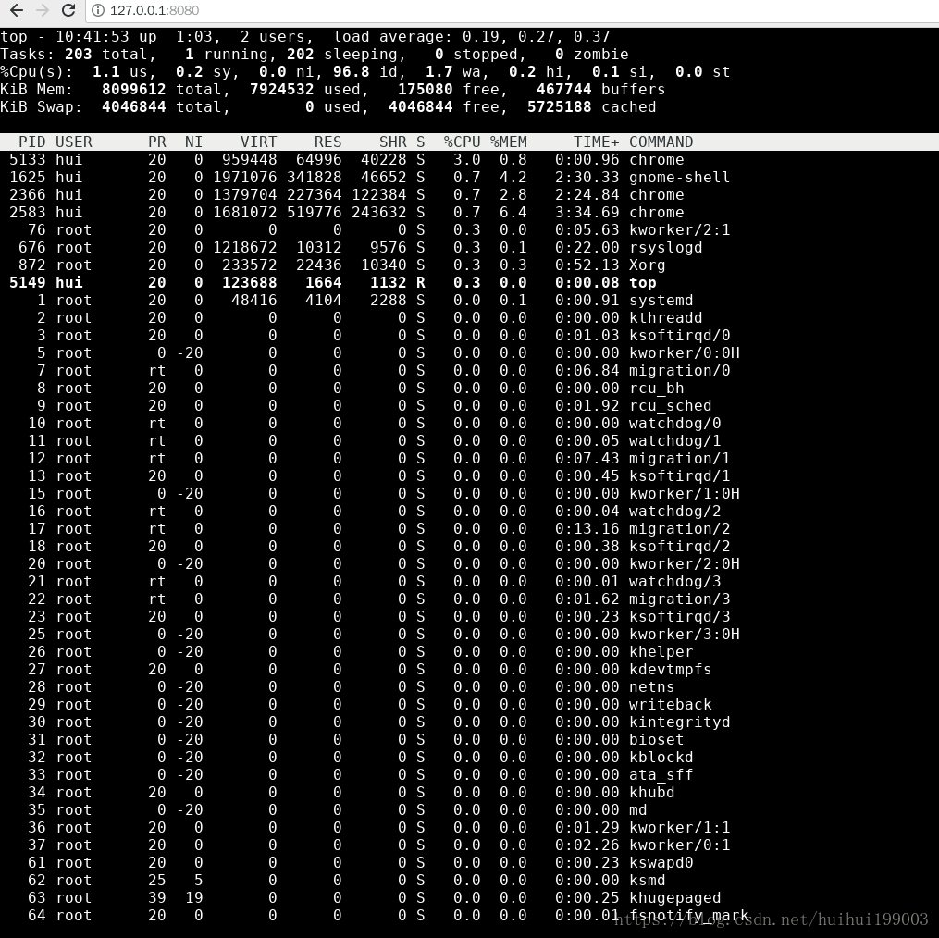Click the 8099612 total memory value
Viewport: 939px width, 938px height.
pos(133,89)
